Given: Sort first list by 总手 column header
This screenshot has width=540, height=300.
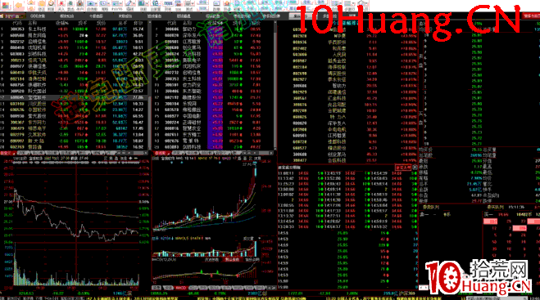Looking at the screenshot, I should coord(123,24).
